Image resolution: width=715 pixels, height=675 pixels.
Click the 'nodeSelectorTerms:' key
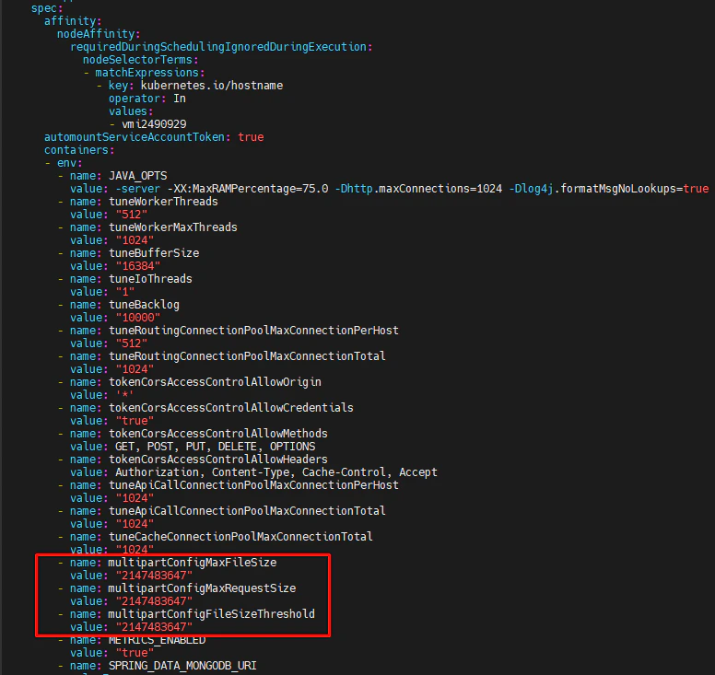(x=140, y=60)
